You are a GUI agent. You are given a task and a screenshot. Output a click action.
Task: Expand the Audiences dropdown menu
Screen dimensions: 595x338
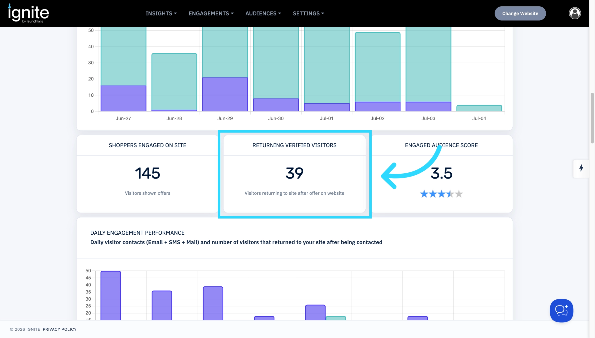tap(263, 14)
